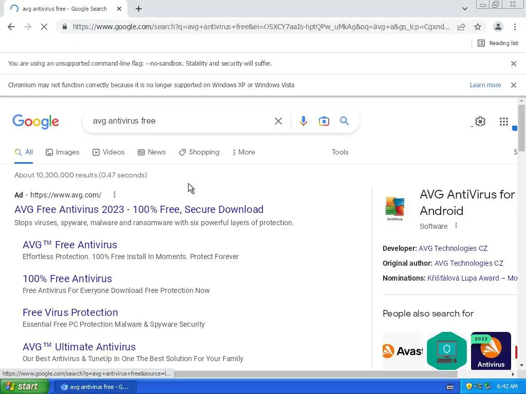Open the Reading list panel
This screenshot has width=526, height=394.
[x=498, y=43]
